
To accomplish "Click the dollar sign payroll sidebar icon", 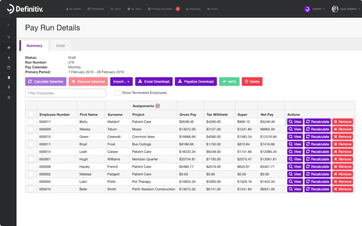I will 9,77.
